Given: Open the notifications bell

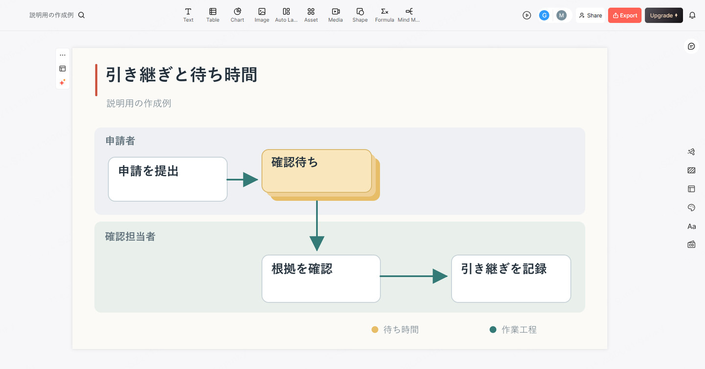Looking at the screenshot, I should [x=692, y=15].
